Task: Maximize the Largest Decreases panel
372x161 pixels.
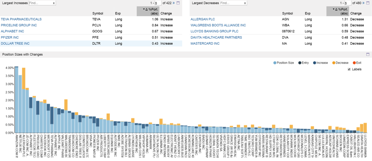Action: point(368,3)
